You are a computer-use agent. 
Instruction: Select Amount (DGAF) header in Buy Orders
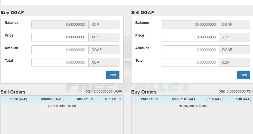[x=183, y=99]
